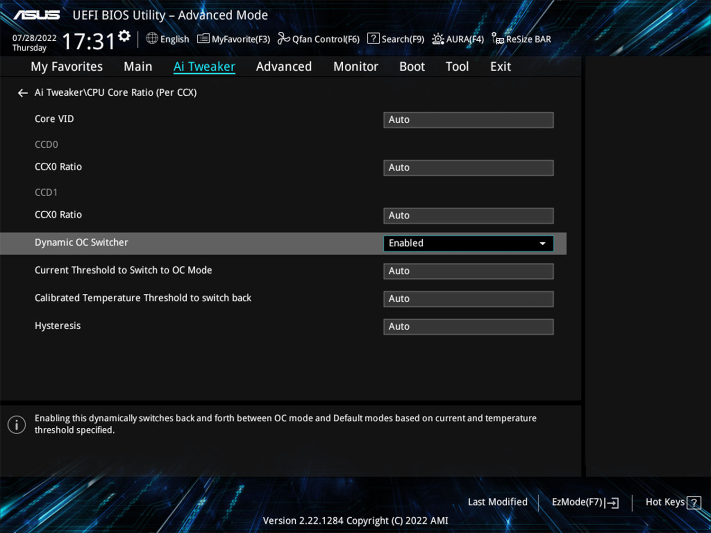Click Current Threshold to Switch field
This screenshot has width=711, height=533.
(468, 271)
